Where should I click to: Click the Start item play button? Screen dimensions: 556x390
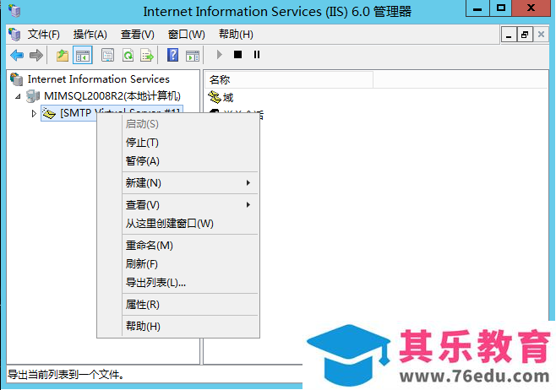219,55
